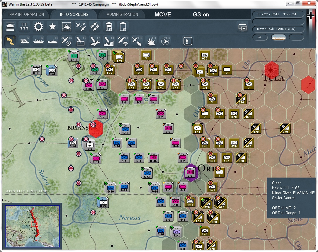The height and width of the screenshot is (252, 318).
Task: Select the red Tula city hex
Action: [x=271, y=69]
